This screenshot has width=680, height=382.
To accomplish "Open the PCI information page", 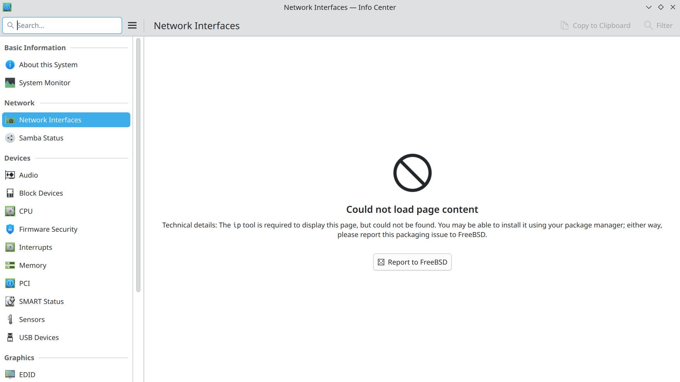I will [24, 283].
